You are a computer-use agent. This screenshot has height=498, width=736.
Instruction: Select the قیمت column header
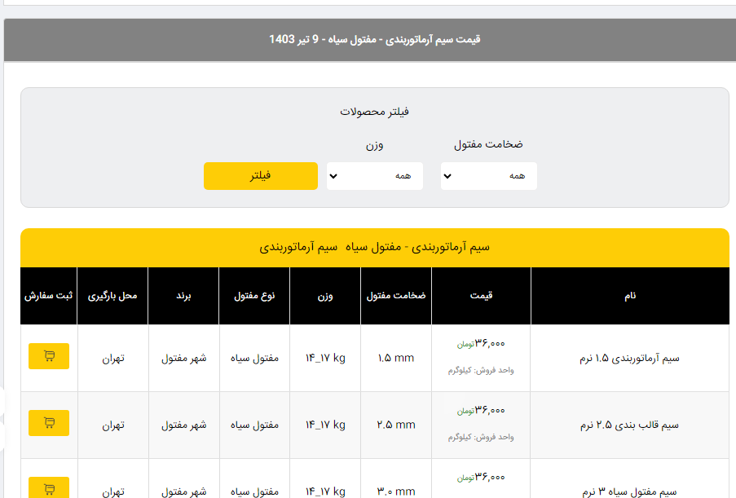coord(481,296)
